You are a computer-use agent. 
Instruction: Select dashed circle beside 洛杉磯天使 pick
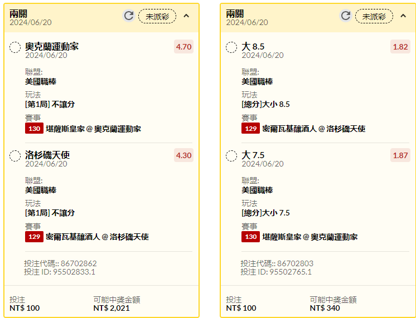click(15, 156)
